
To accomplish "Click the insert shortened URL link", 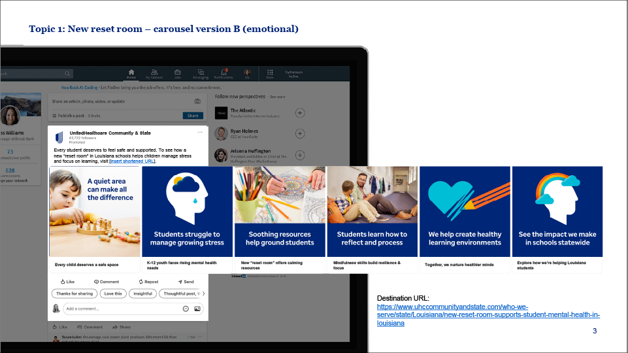I will point(132,161).
